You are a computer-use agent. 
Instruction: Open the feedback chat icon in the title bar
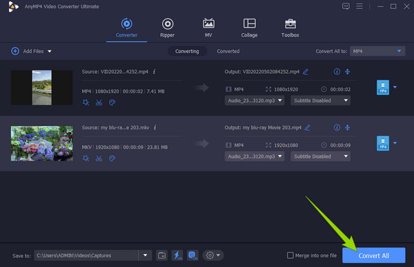click(346, 6)
